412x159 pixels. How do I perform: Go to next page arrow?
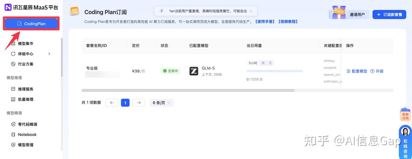click(x=139, y=103)
